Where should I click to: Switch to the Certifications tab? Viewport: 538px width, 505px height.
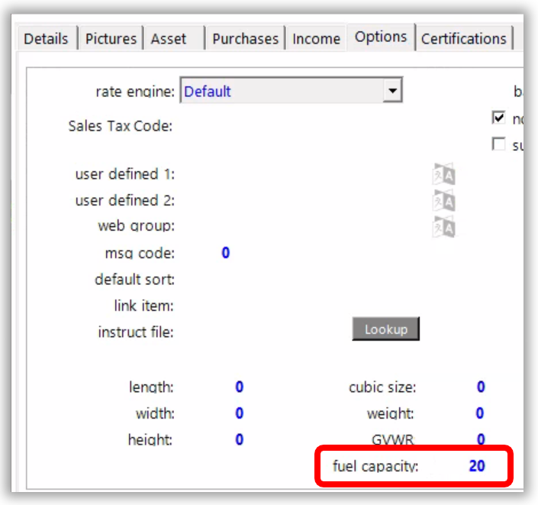click(463, 38)
